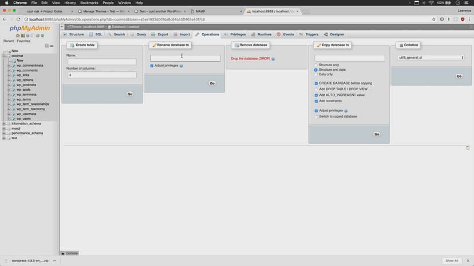Expand the wp_posts table in the tree

pyautogui.click(x=9, y=90)
